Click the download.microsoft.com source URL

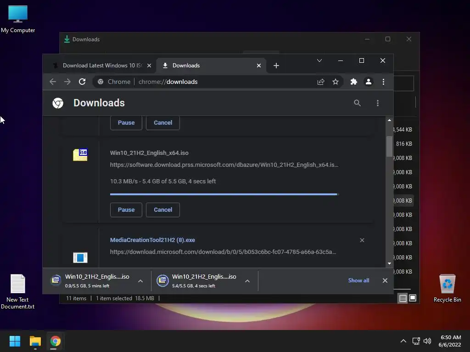223,252
